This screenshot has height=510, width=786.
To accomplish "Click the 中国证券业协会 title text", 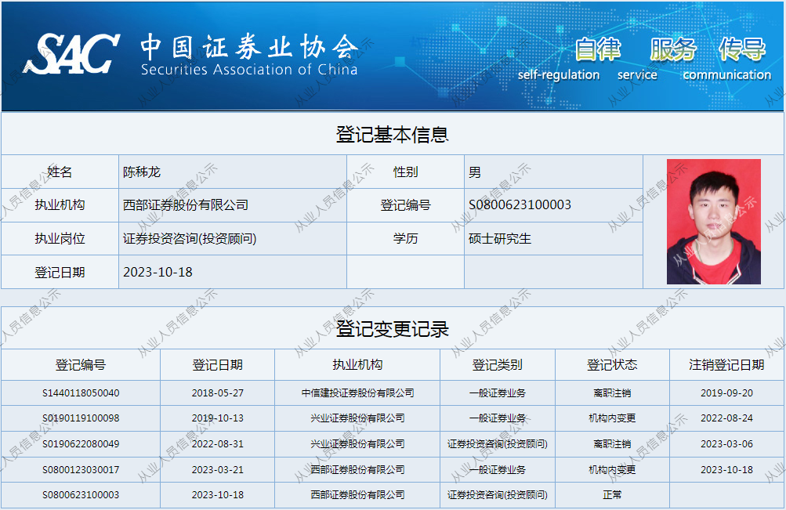I will click(x=248, y=49).
